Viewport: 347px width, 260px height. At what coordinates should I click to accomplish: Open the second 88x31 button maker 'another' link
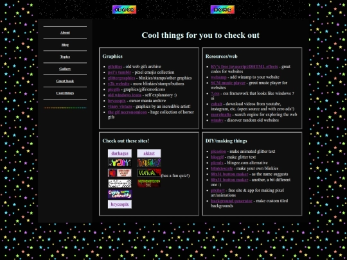click(x=229, y=180)
